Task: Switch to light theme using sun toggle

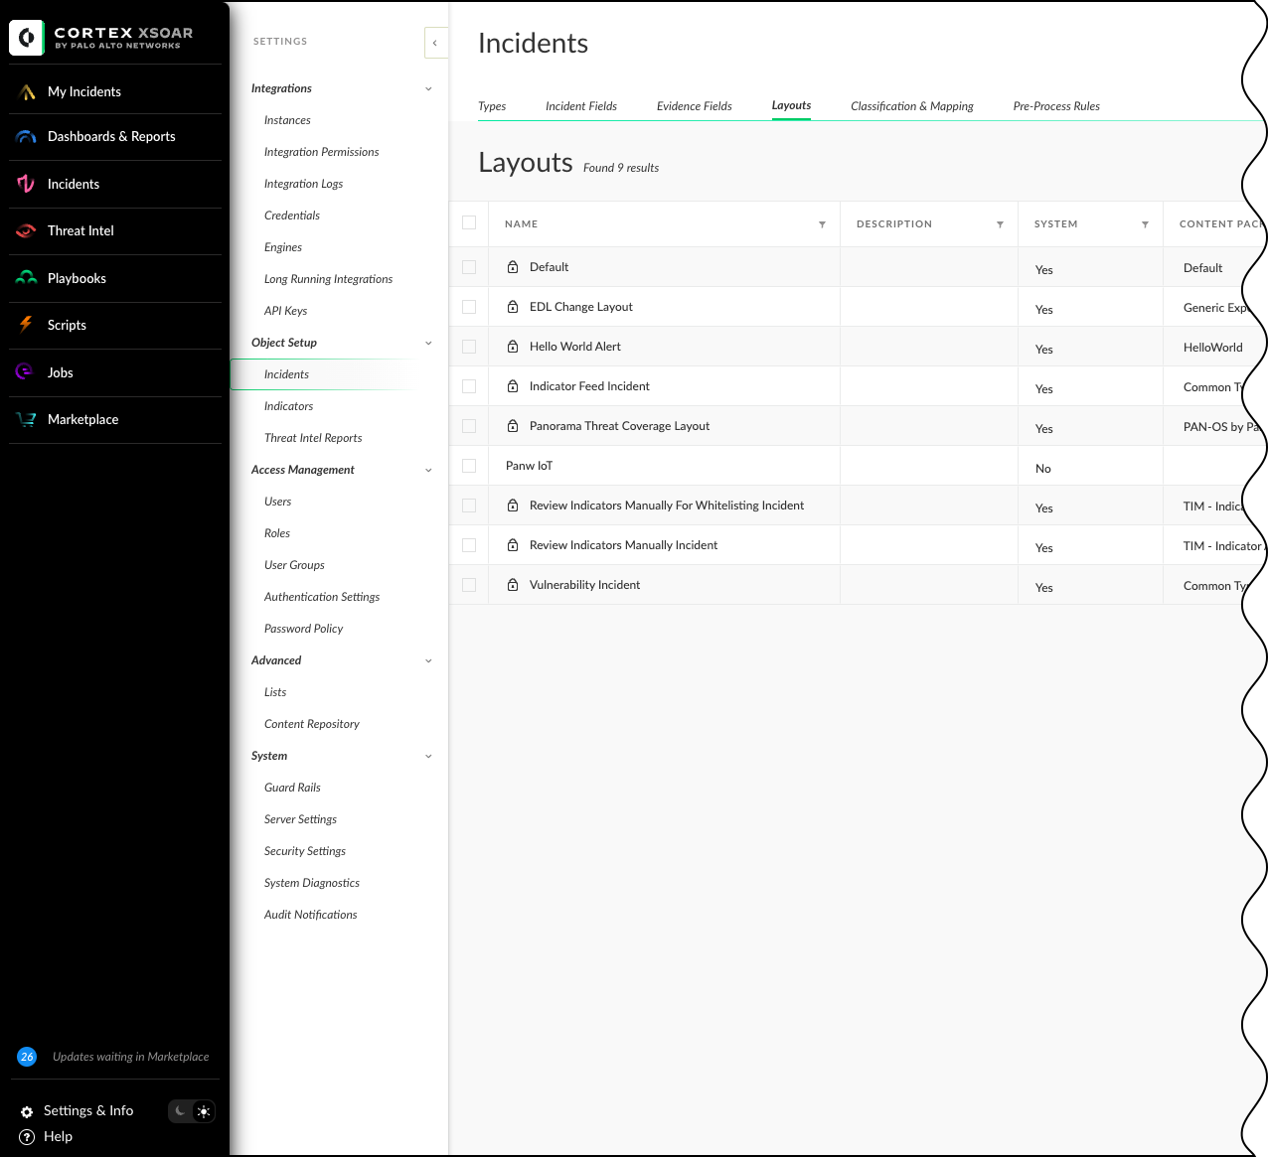Action: click(x=204, y=1111)
